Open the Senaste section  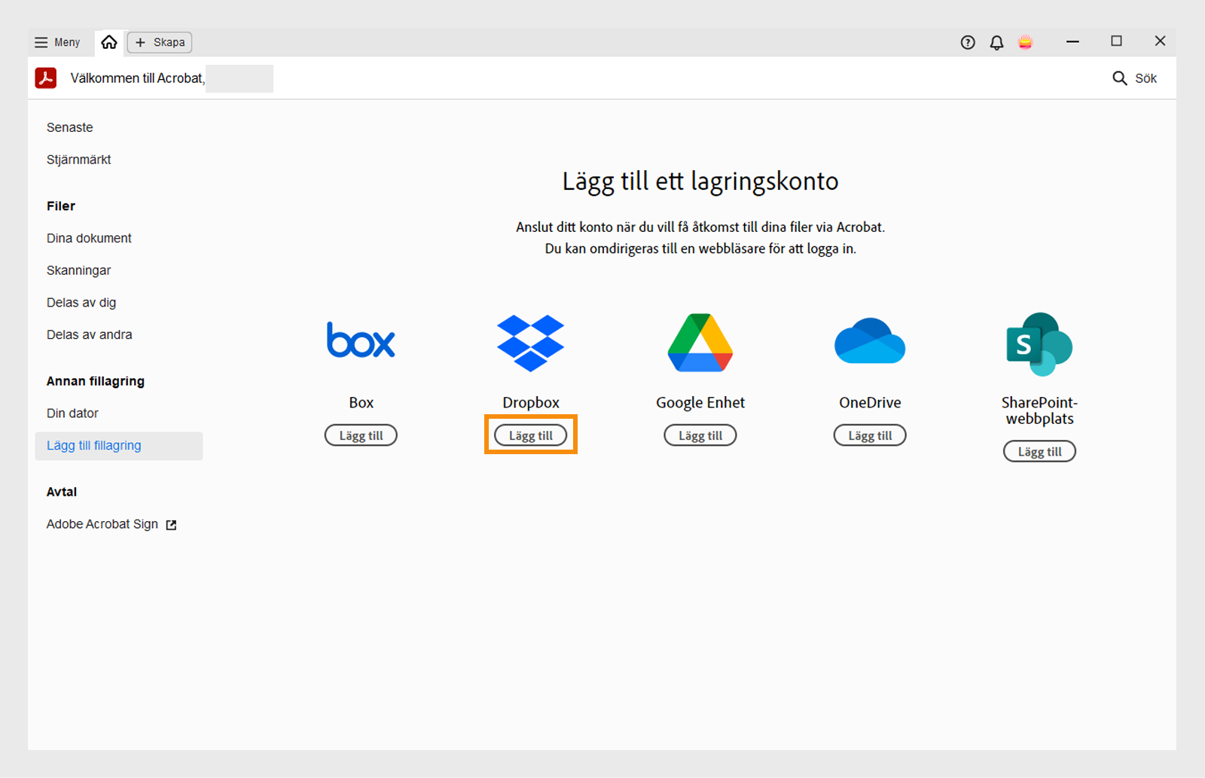point(69,127)
